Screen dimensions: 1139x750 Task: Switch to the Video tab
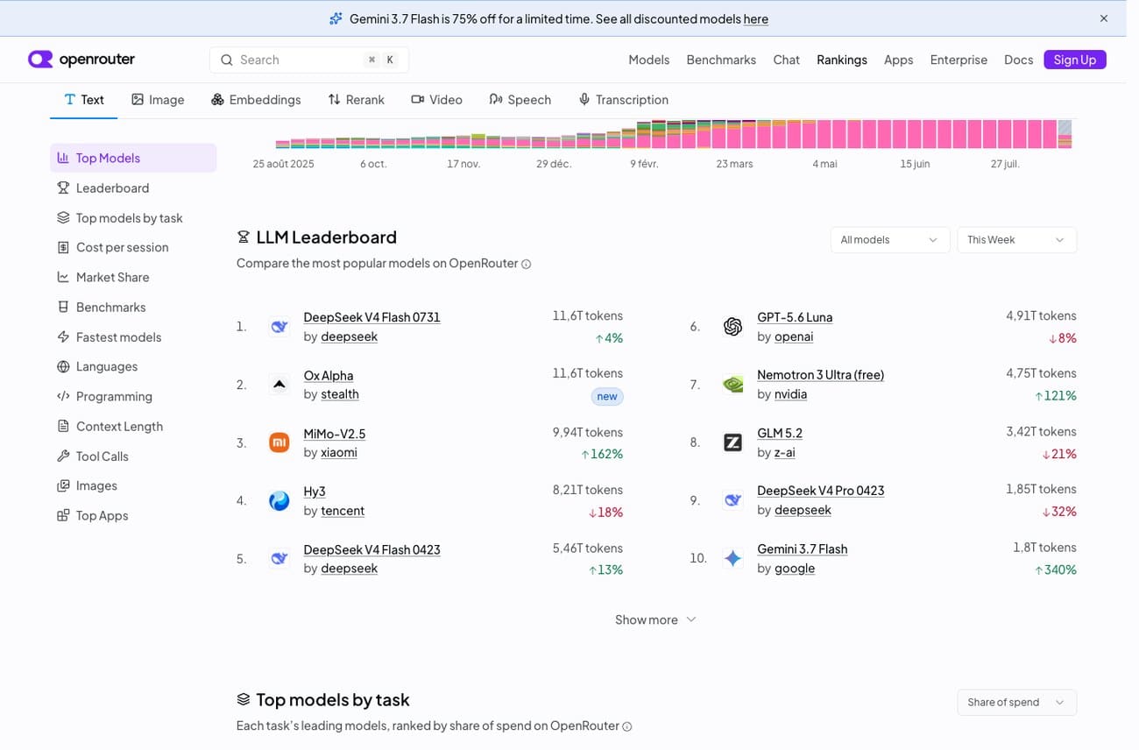pos(436,100)
